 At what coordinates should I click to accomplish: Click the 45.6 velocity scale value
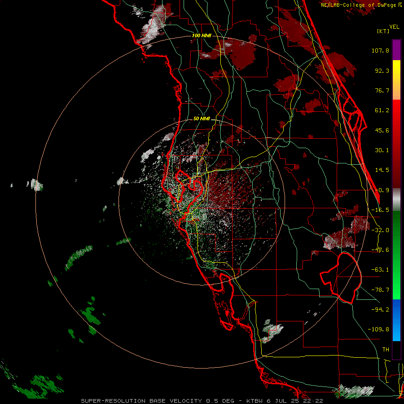[x=382, y=130]
